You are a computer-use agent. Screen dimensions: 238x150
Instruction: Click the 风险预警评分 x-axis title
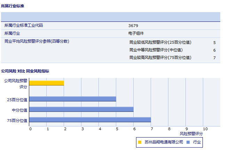(x=191, y=133)
